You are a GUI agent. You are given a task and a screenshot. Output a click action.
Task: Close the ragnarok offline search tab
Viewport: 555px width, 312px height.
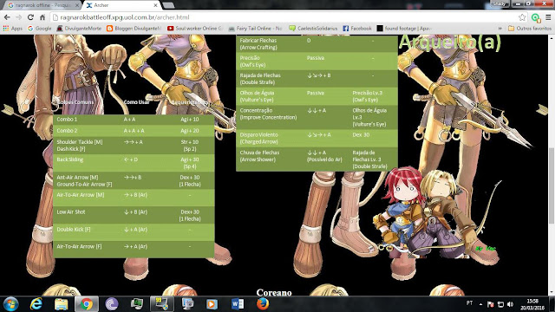point(77,5)
